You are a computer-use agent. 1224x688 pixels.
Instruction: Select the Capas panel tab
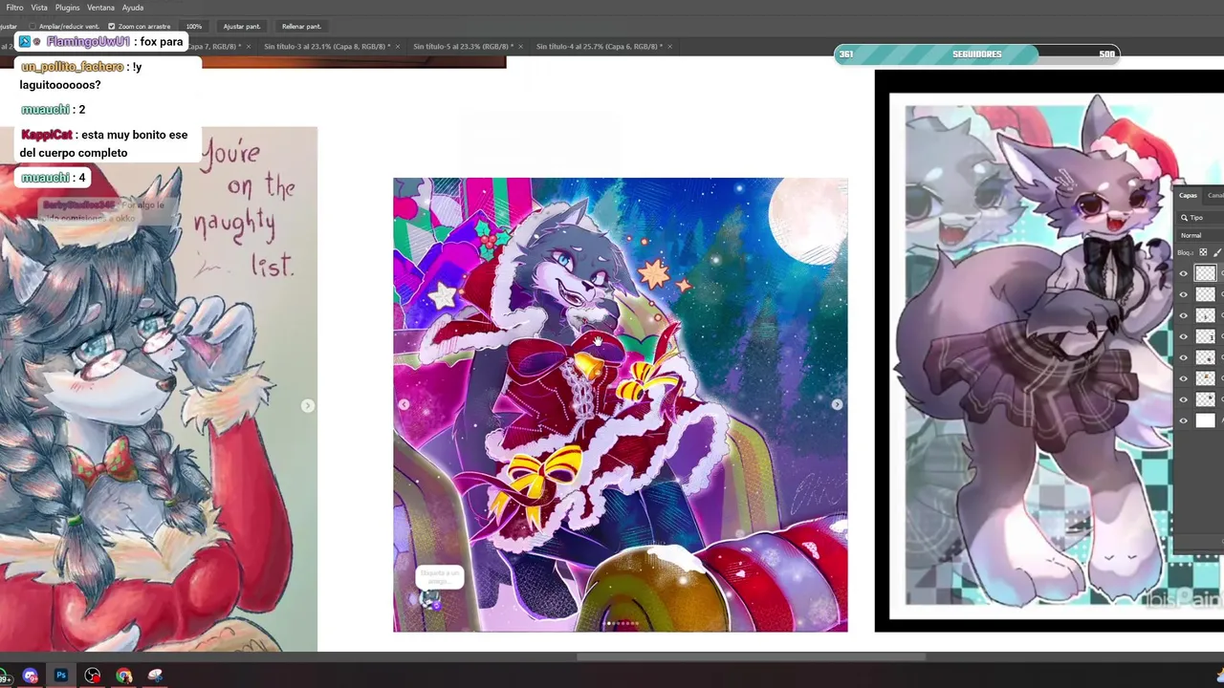(x=1188, y=196)
